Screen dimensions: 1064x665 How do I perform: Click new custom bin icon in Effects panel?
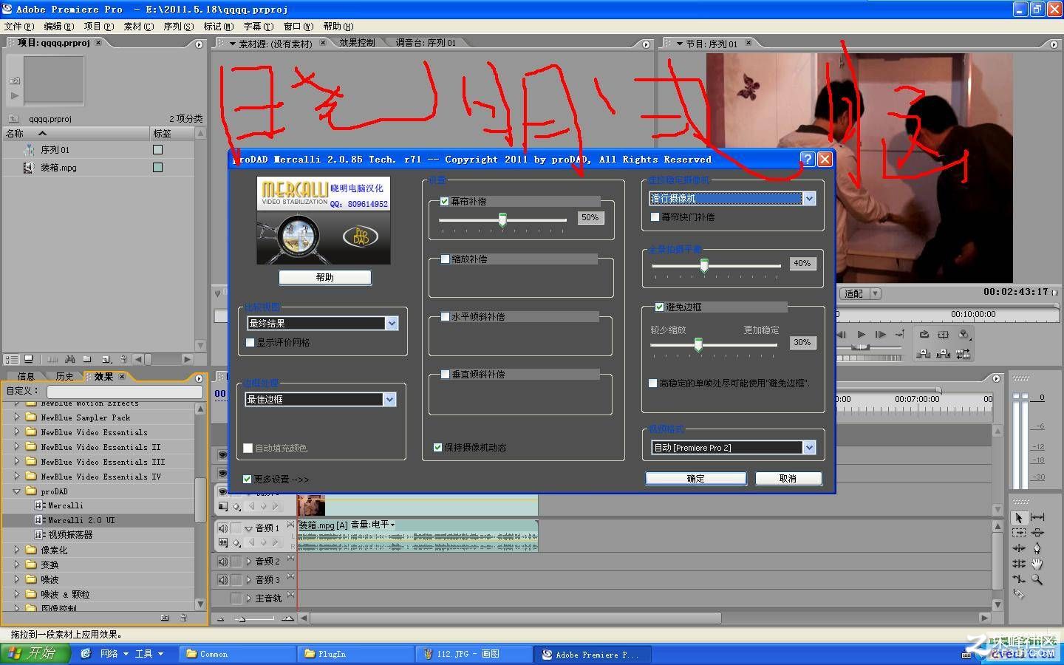click(x=164, y=617)
